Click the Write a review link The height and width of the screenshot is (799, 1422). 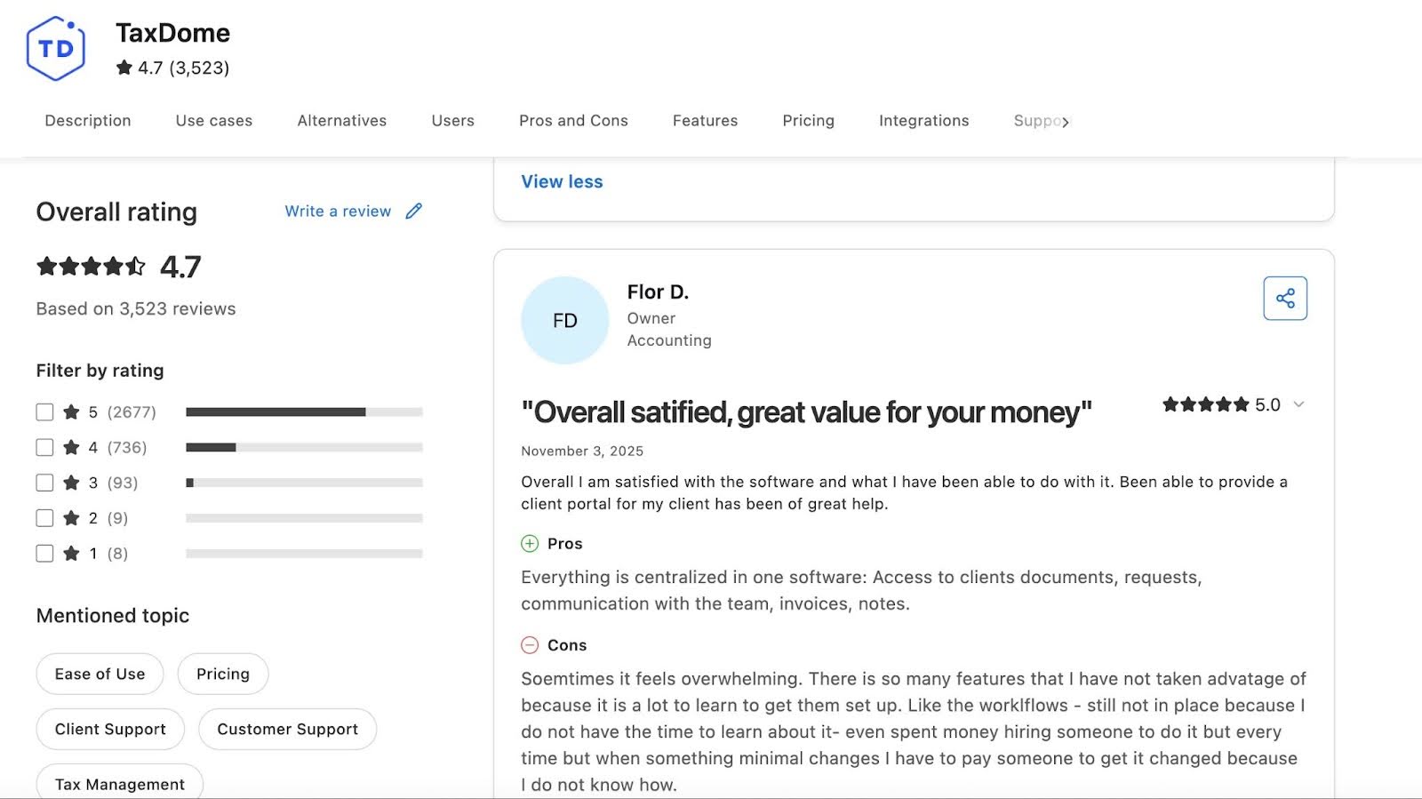(x=338, y=212)
